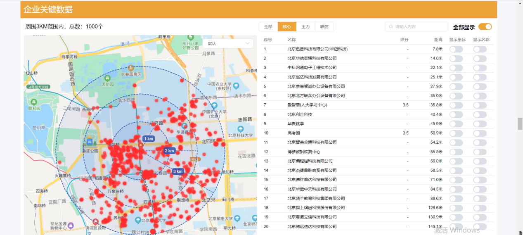Screen dimensions: 523x235
Task: Turn off the 全部显示 switch
Action: [x=485, y=27]
